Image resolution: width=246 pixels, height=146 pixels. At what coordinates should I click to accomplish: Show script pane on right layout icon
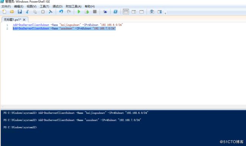(134, 12)
